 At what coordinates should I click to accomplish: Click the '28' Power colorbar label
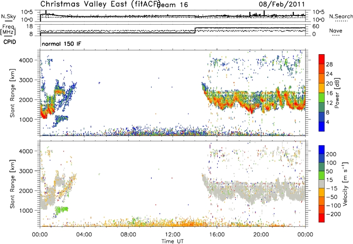point(329,64)
